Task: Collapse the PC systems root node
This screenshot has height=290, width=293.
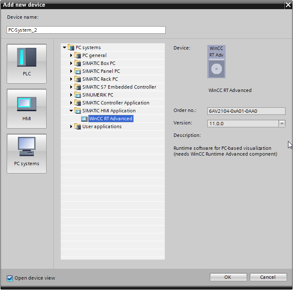Action: tap(65, 47)
